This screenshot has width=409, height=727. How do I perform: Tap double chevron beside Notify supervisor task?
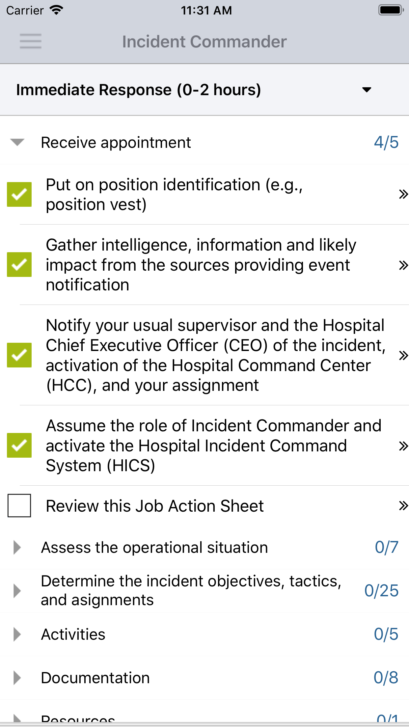coord(403,355)
